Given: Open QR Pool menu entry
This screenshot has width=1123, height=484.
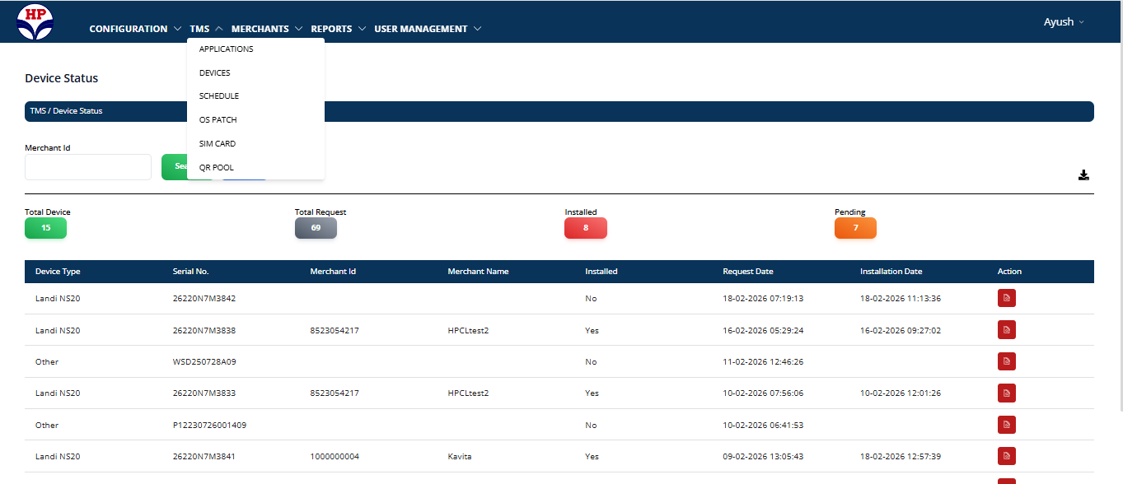Looking at the screenshot, I should (x=217, y=168).
